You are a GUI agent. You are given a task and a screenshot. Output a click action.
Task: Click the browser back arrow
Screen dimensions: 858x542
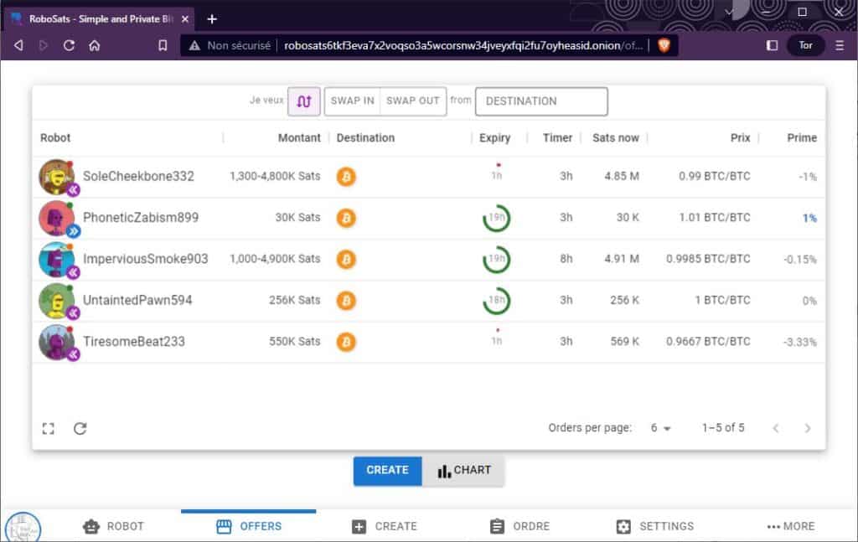click(18, 45)
